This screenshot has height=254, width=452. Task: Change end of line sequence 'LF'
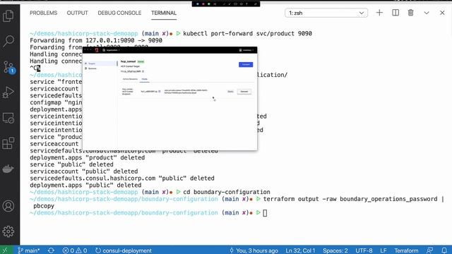[x=383, y=250]
